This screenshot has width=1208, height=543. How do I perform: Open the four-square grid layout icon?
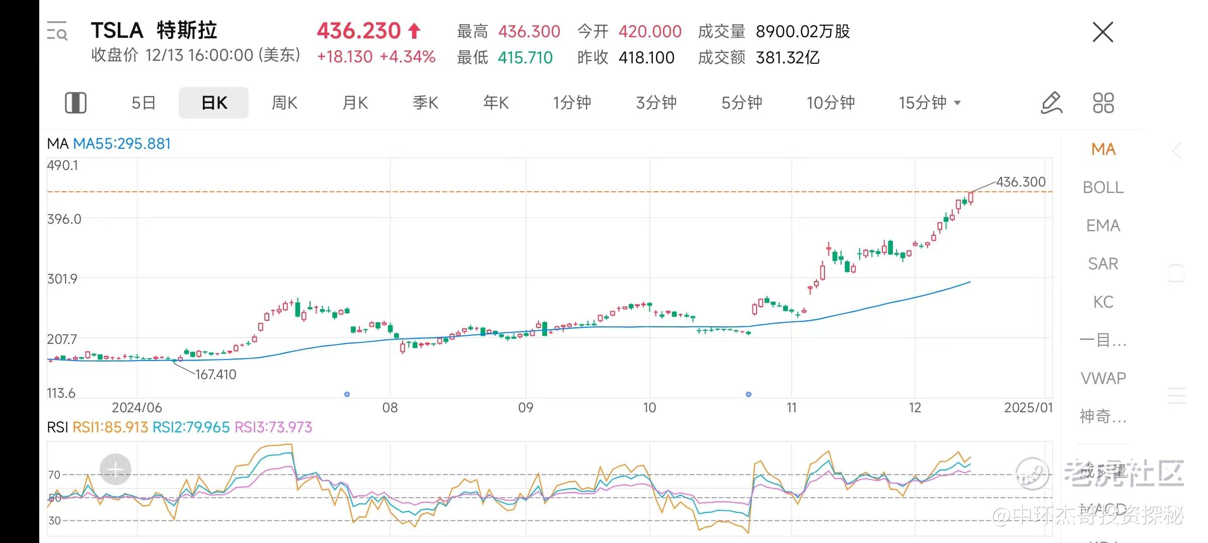coord(1103,103)
